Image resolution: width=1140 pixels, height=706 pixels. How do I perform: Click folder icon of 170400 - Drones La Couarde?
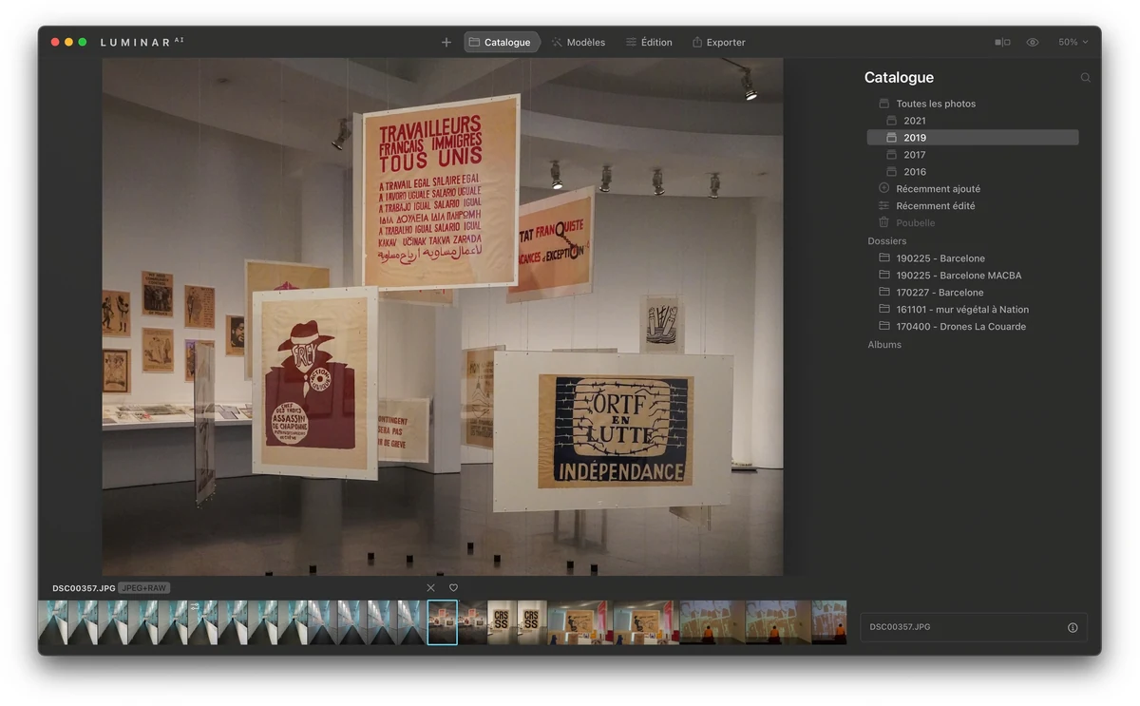(883, 326)
